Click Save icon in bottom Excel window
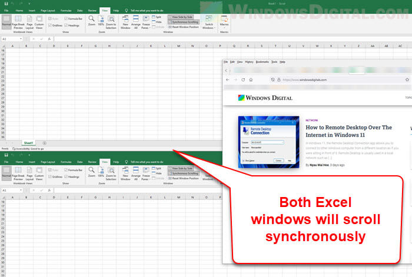Viewport: 412px width, 277px height. [6, 155]
